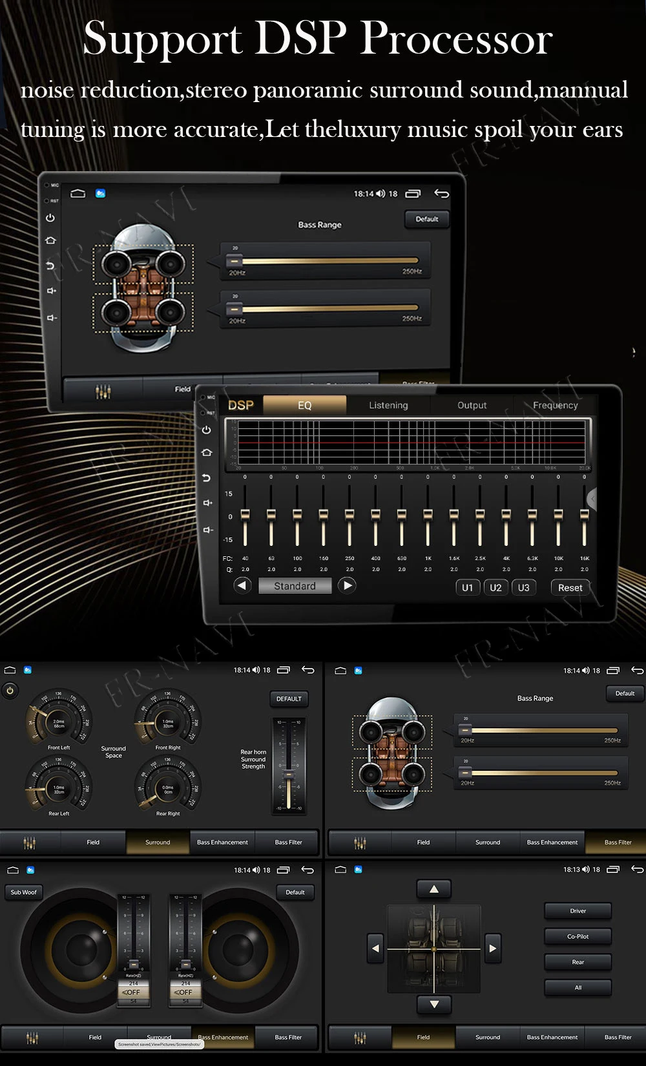
Task: Open equalizer icon in Field screen bar
Action: tap(360, 1038)
